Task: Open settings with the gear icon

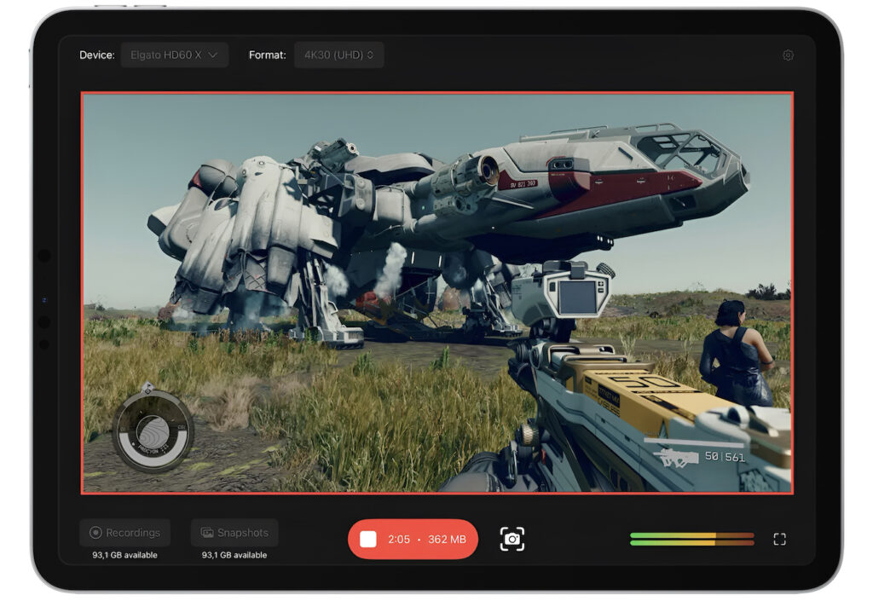Action: pyautogui.click(x=789, y=55)
